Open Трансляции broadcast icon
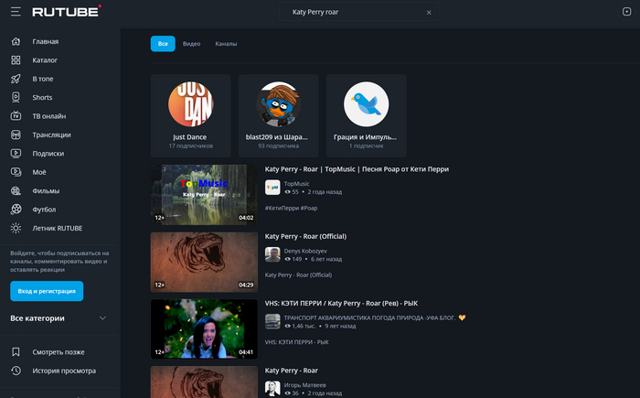The height and width of the screenshot is (398, 640). point(16,134)
